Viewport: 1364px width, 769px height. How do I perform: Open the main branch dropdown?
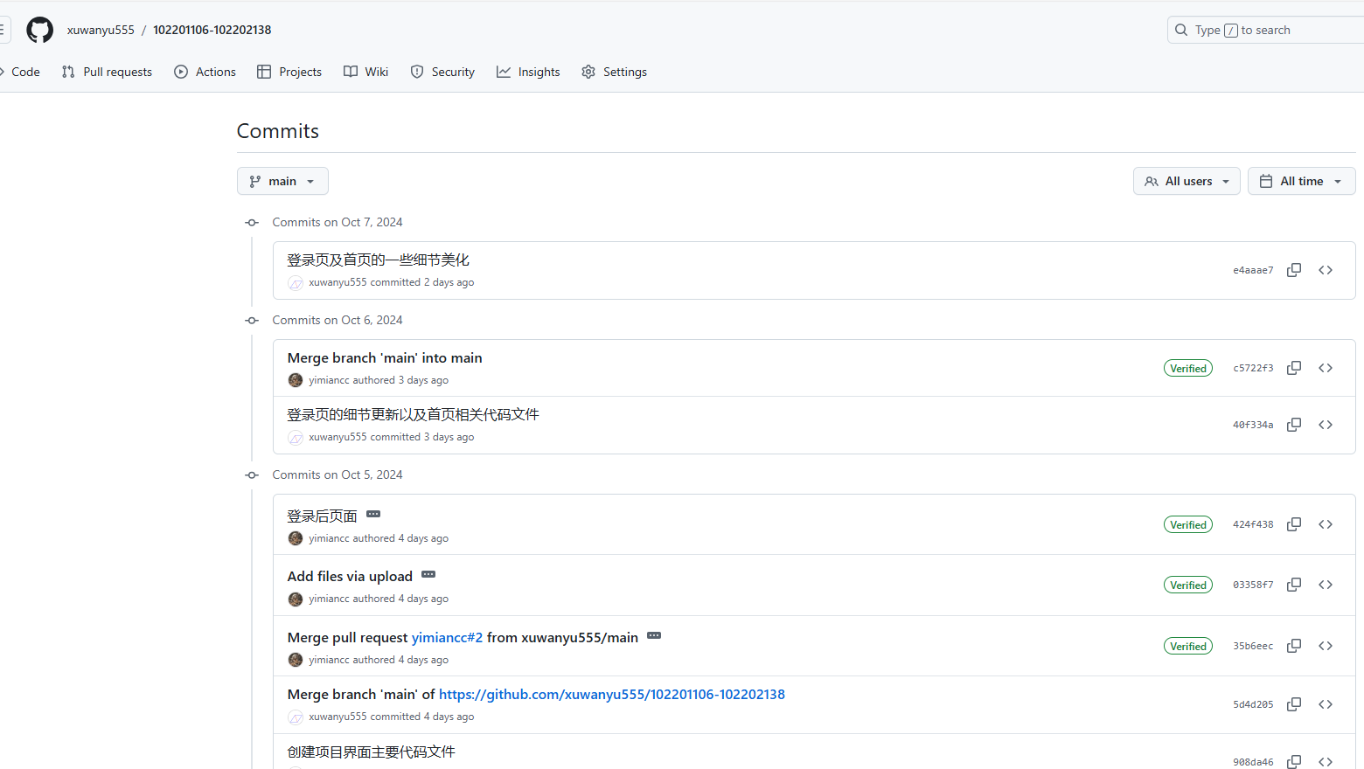pos(282,181)
